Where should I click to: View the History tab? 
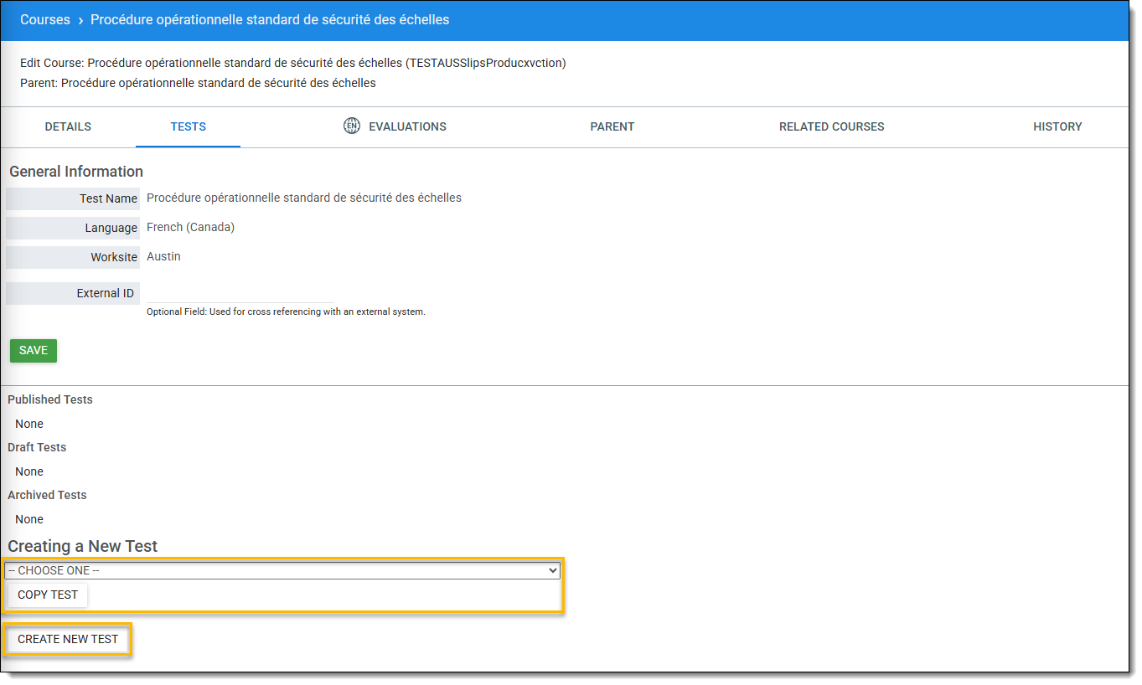(x=1057, y=126)
